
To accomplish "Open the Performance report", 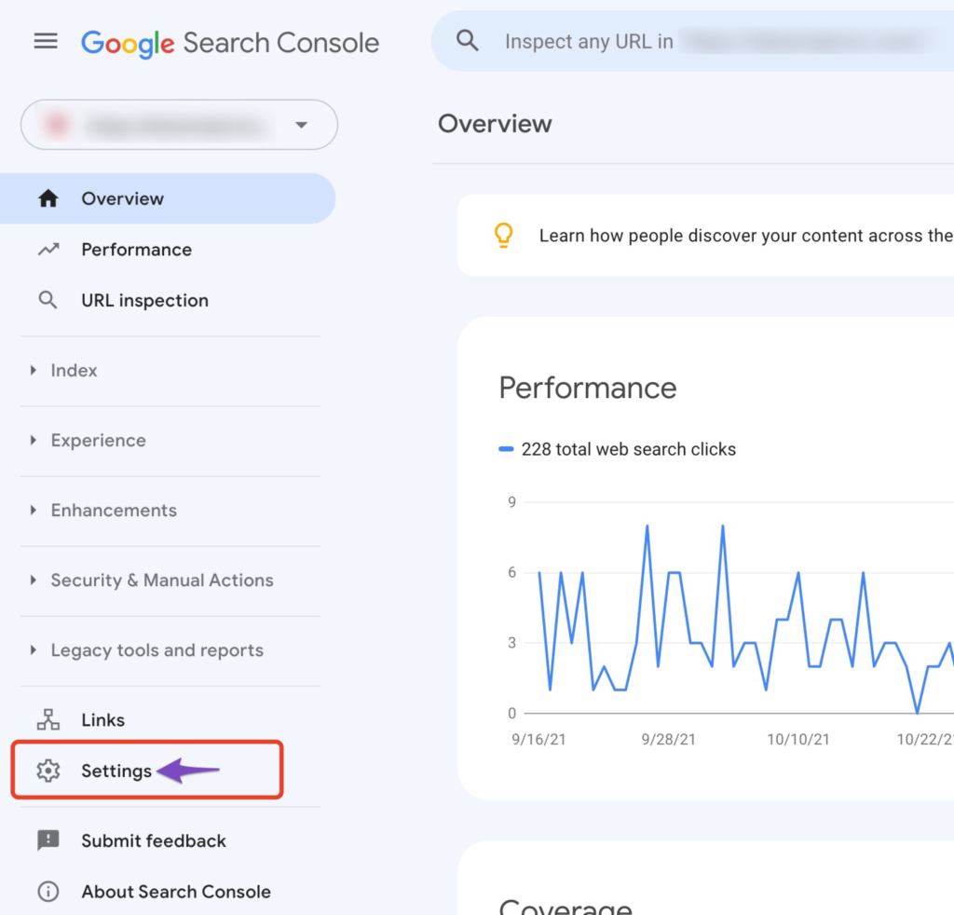I will [136, 250].
